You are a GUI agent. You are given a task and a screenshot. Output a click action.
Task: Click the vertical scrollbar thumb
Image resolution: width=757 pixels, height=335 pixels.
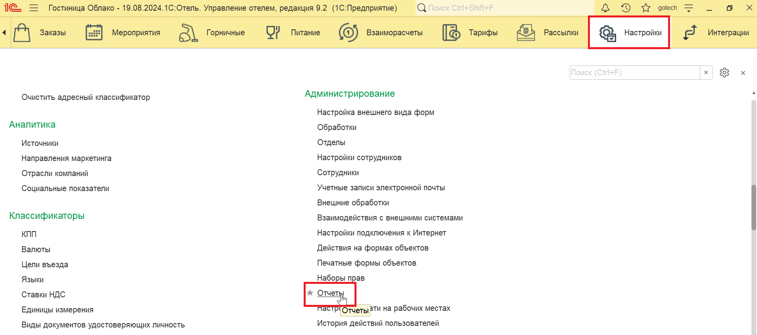754,207
